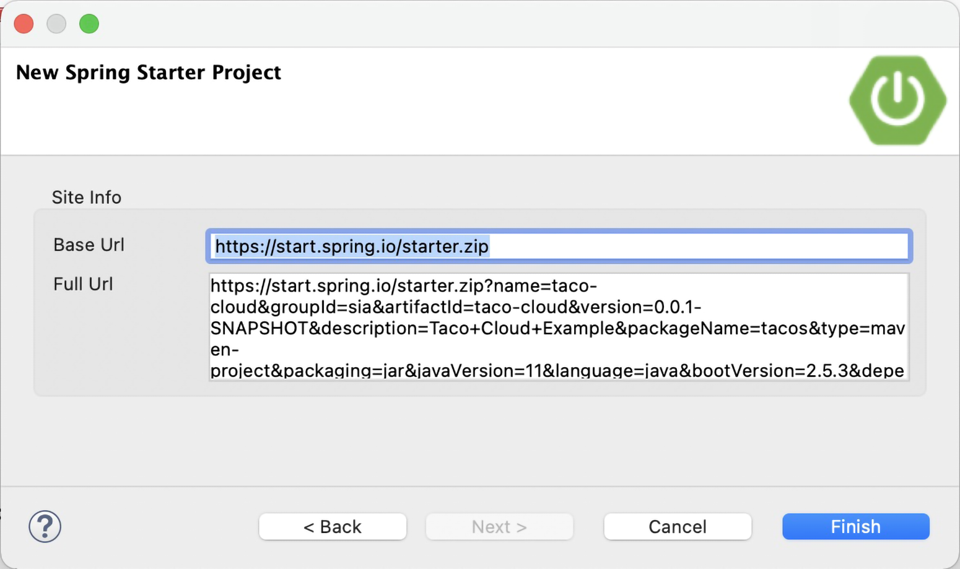Finish creating the project
The width and height of the screenshot is (960, 569).
[855, 526]
